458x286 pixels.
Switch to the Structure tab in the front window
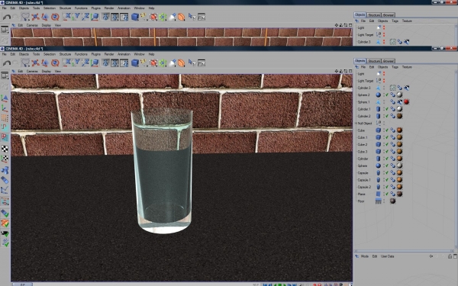pos(374,61)
